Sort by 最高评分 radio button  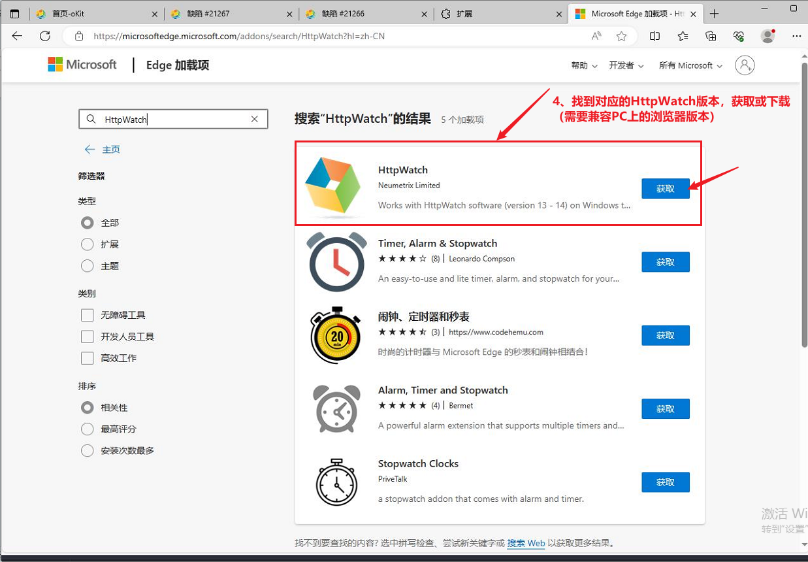tap(88, 429)
